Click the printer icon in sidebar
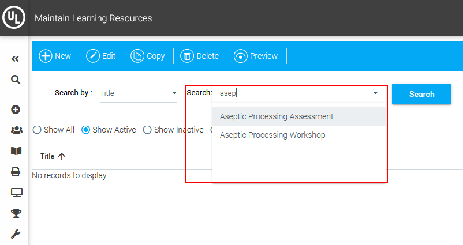 [16, 172]
